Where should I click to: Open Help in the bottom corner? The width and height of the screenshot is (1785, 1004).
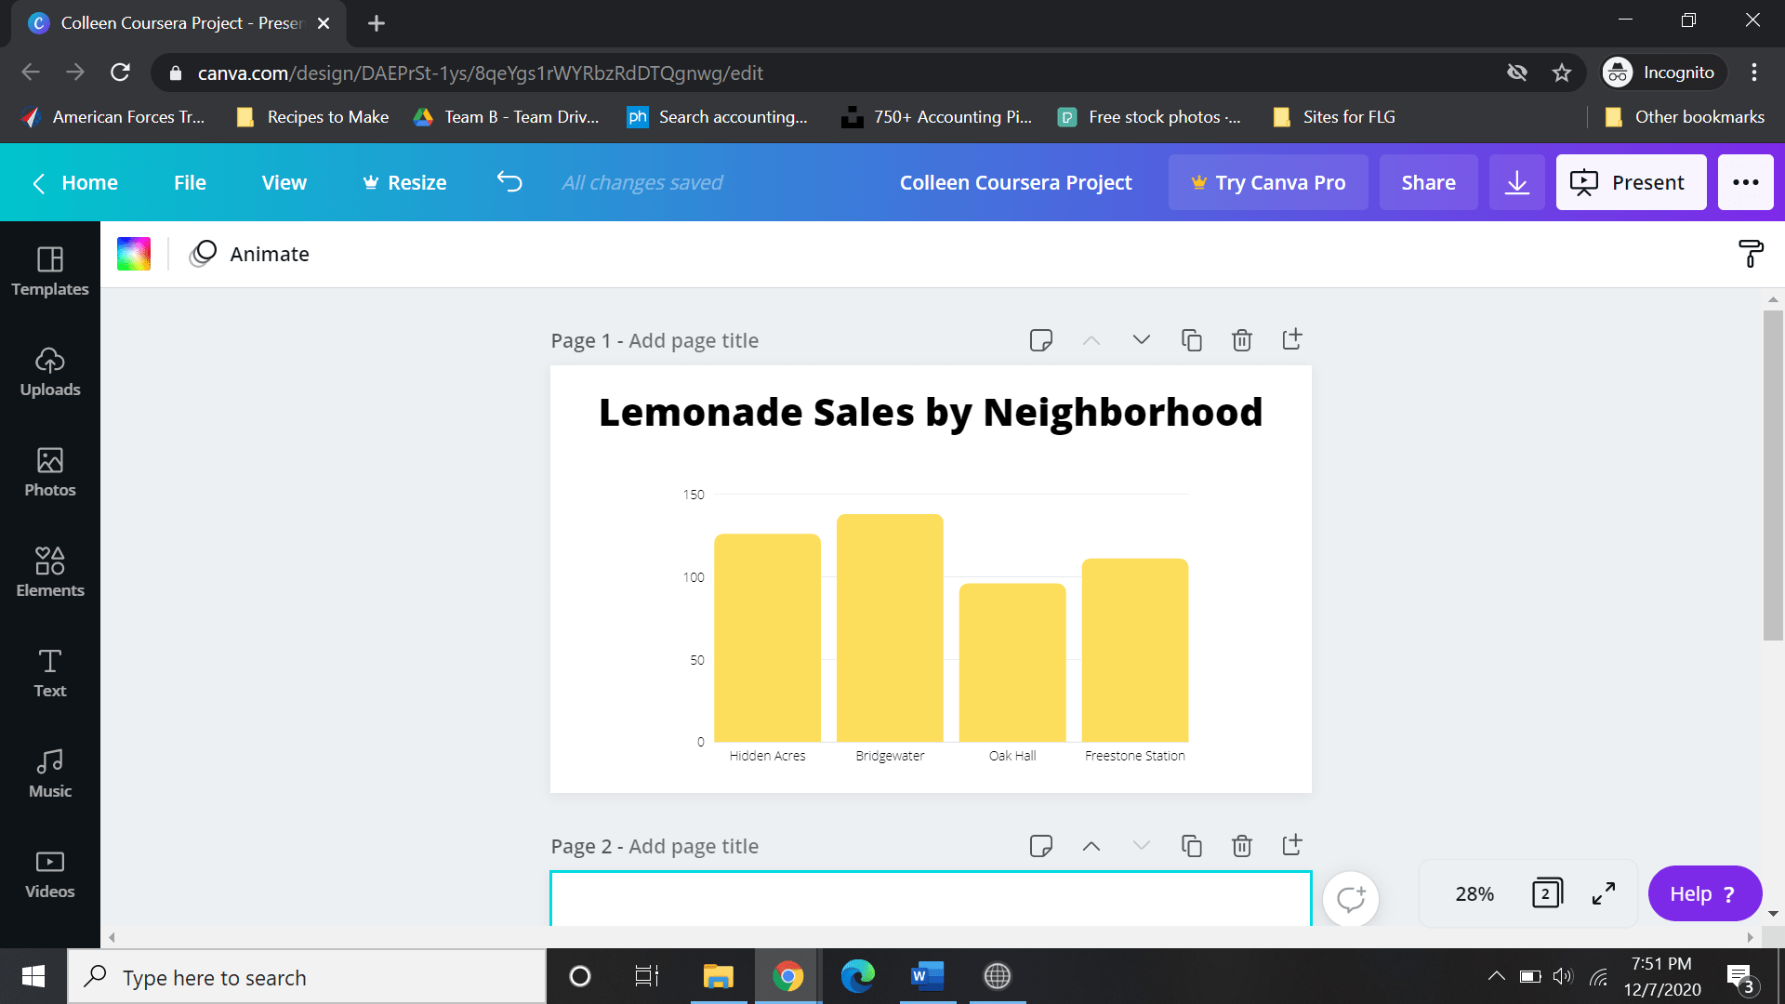1704,893
